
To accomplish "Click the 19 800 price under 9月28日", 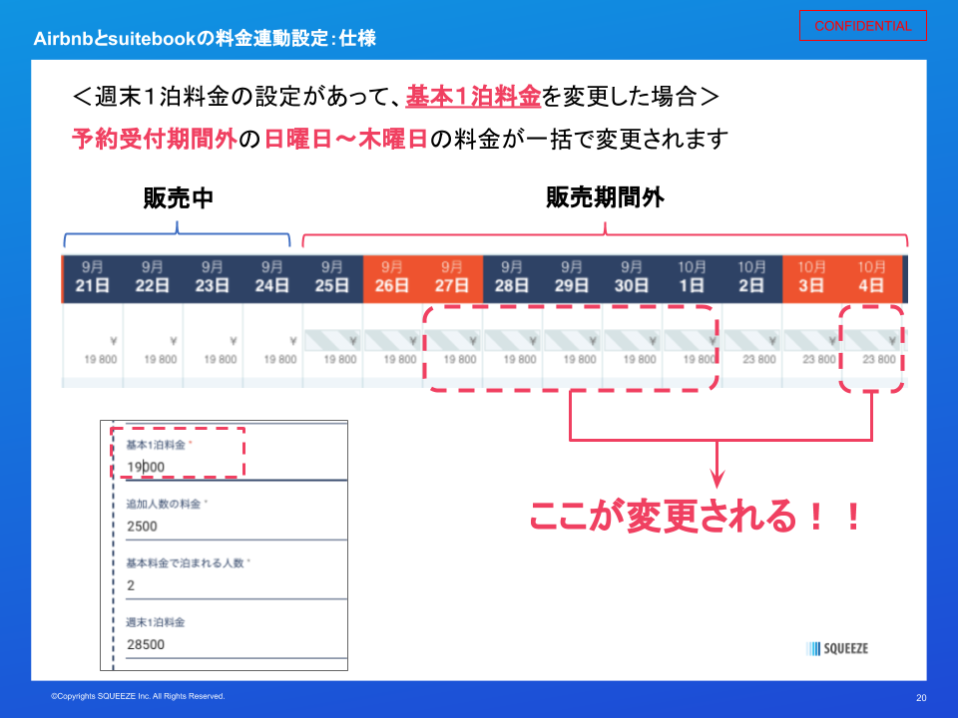I will (x=519, y=360).
